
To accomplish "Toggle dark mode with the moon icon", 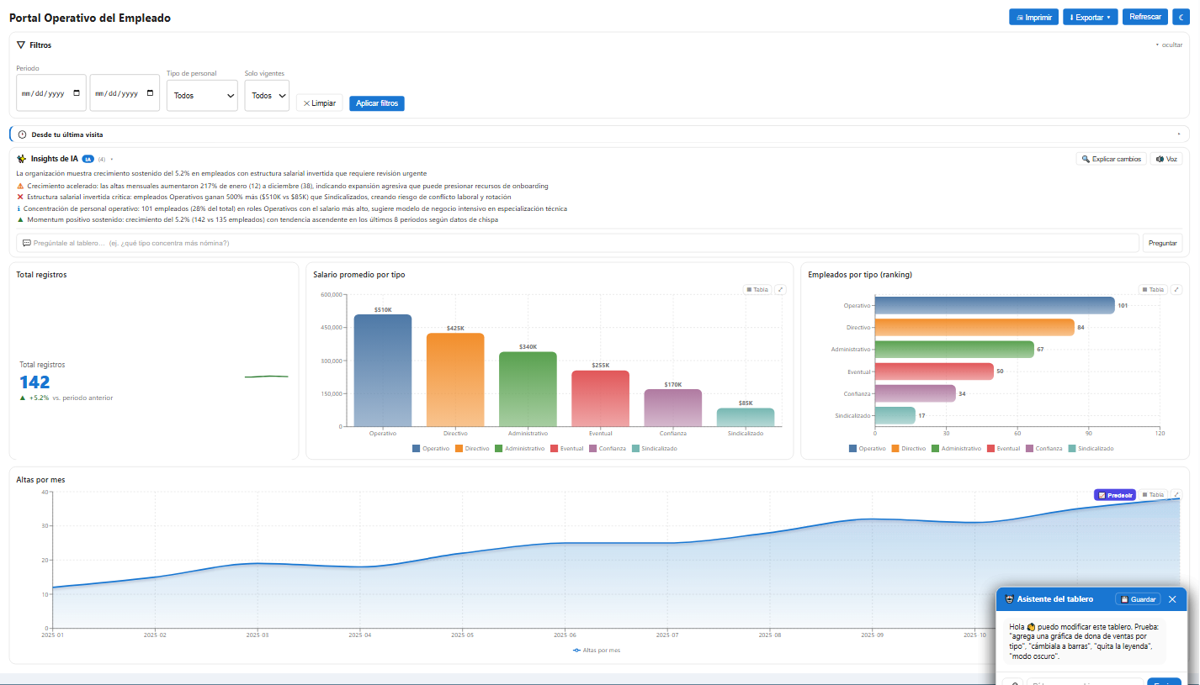I will (1180, 17).
